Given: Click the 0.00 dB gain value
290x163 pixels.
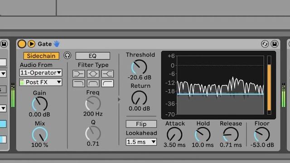Looking at the screenshot, I should [x=39, y=115].
